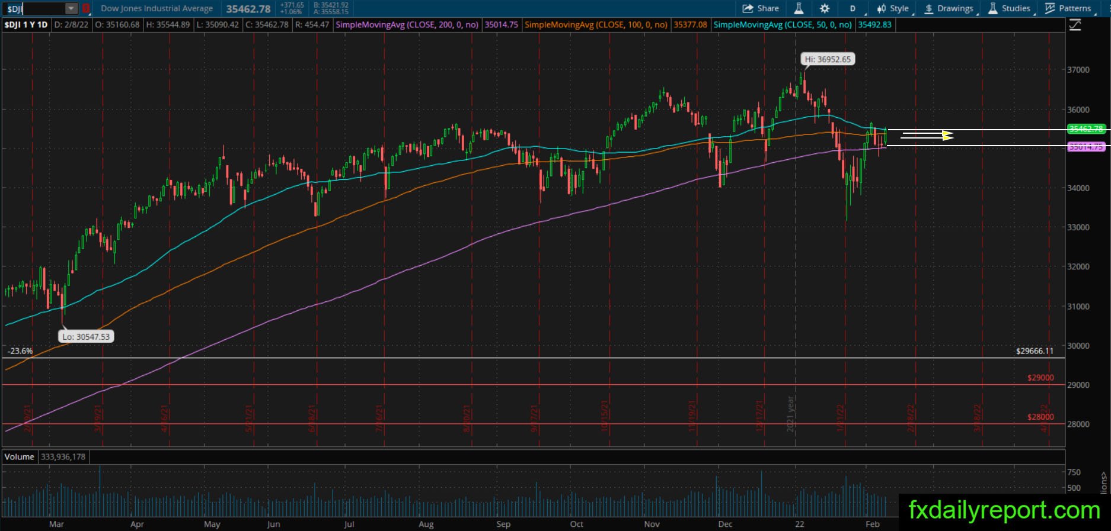The width and height of the screenshot is (1111, 531).
Task: Click the date field D: 2/8/22
Action: [71, 25]
